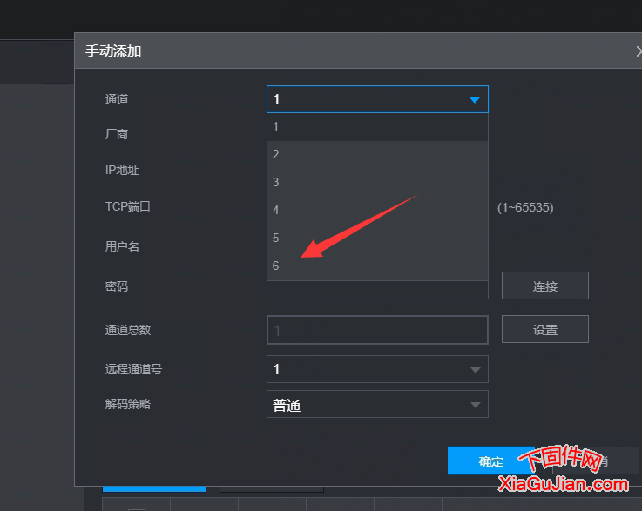642x511 pixels.
Task: Click the 设置 settings button
Action: (x=545, y=329)
